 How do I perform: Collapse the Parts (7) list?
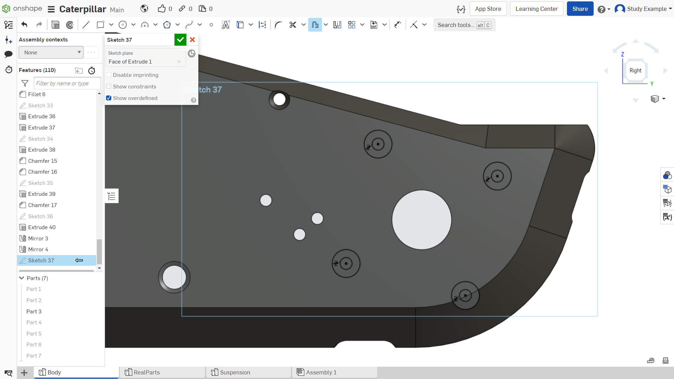click(21, 278)
